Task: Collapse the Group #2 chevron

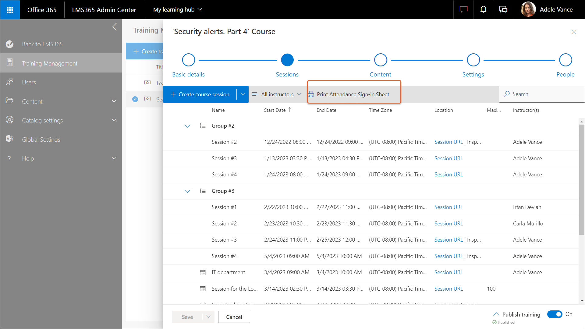Action: [187, 126]
